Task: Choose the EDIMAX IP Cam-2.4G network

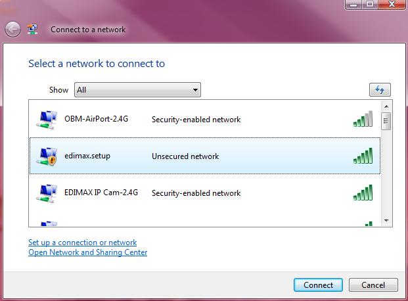Action: [205, 193]
